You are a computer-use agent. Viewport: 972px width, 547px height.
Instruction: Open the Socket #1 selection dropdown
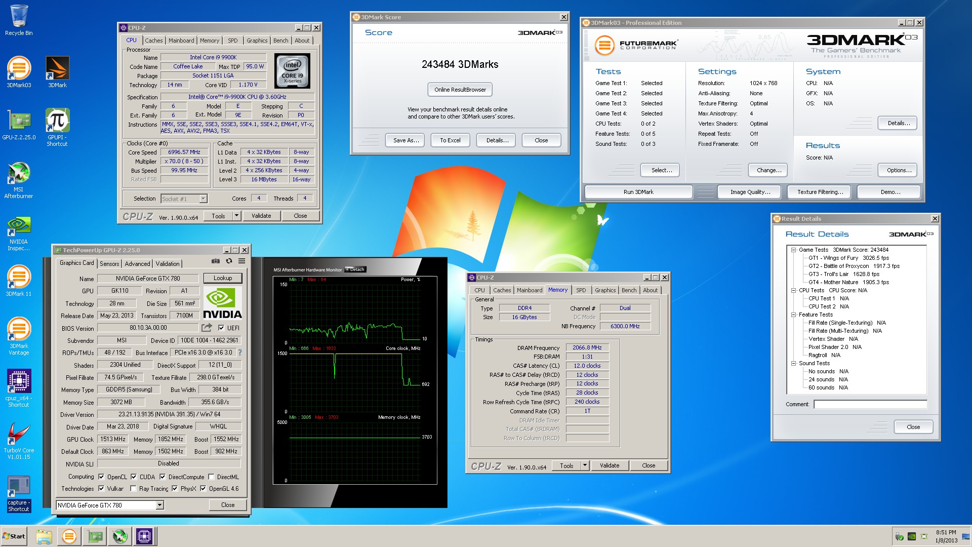(x=203, y=199)
